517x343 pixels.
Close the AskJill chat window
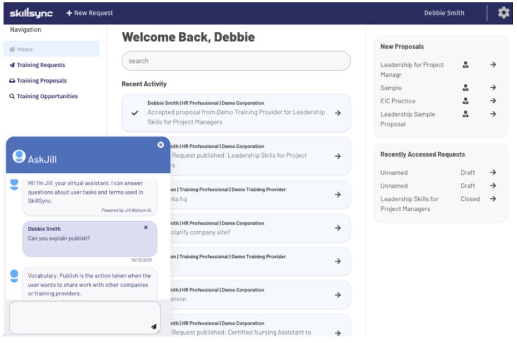coord(161,145)
